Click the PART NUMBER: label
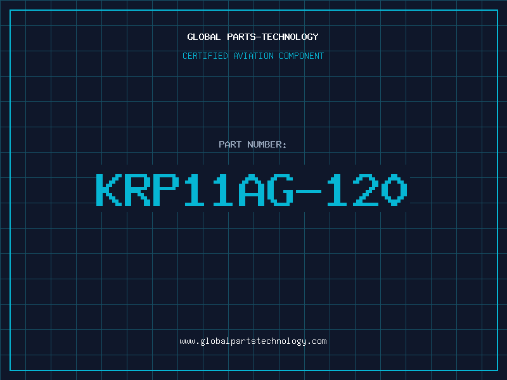Screen dimensions: 507x380 [253, 144]
